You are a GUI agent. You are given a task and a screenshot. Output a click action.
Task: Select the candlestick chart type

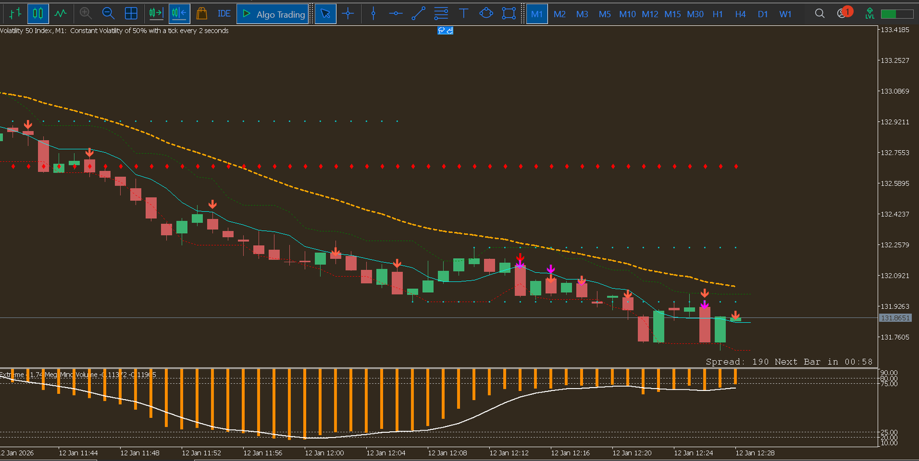pyautogui.click(x=38, y=13)
